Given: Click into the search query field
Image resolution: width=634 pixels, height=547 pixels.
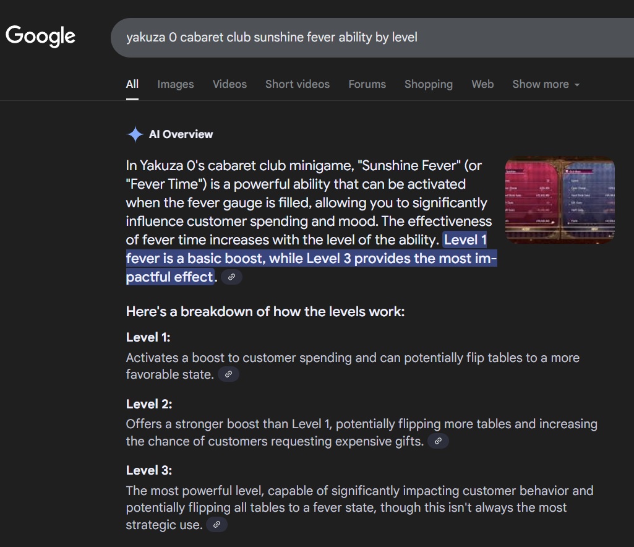Looking at the screenshot, I should [x=372, y=38].
